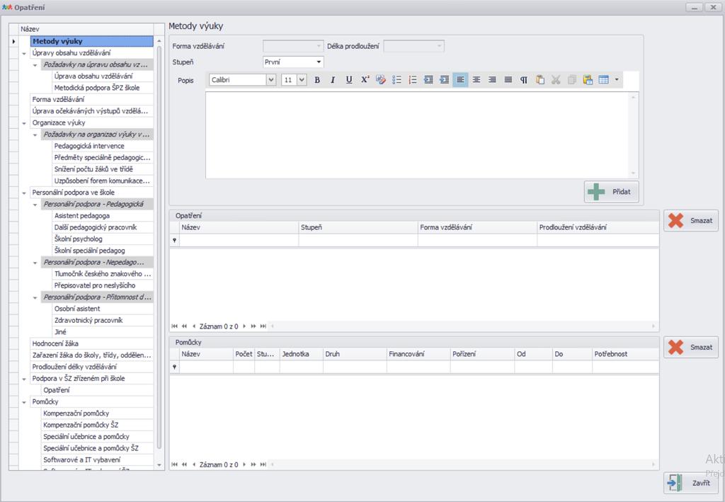Sort Opatření grid by Název column
Viewport: 725px width, 502px height.
coord(239,227)
